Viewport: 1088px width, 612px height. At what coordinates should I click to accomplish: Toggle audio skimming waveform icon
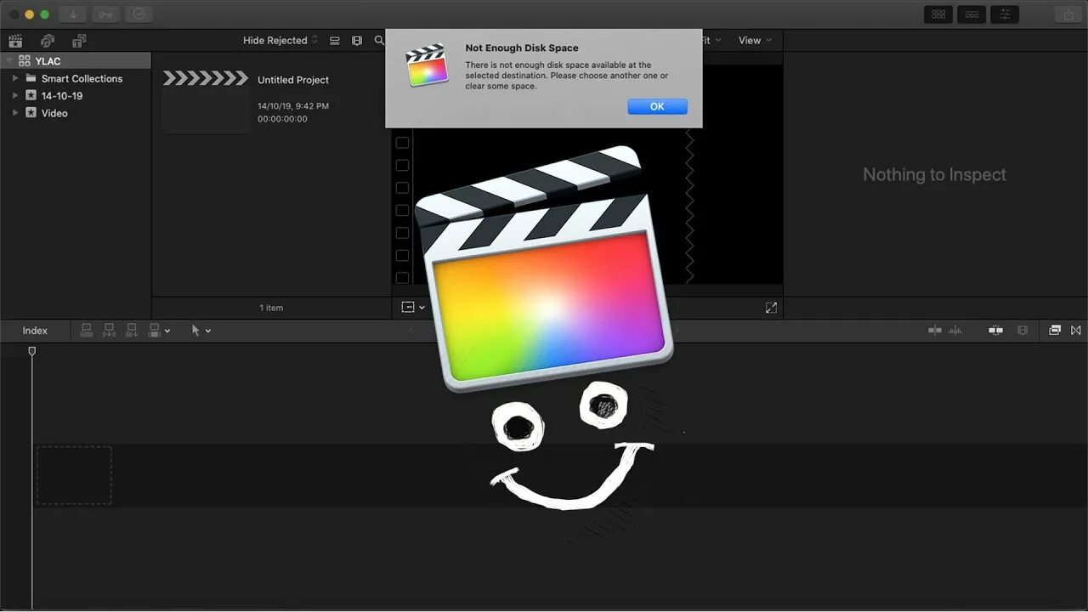tap(955, 331)
